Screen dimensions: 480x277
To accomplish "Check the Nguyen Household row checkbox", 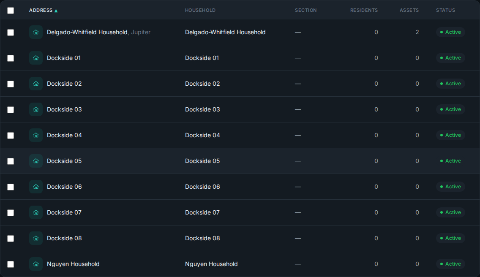I will pos(11,264).
